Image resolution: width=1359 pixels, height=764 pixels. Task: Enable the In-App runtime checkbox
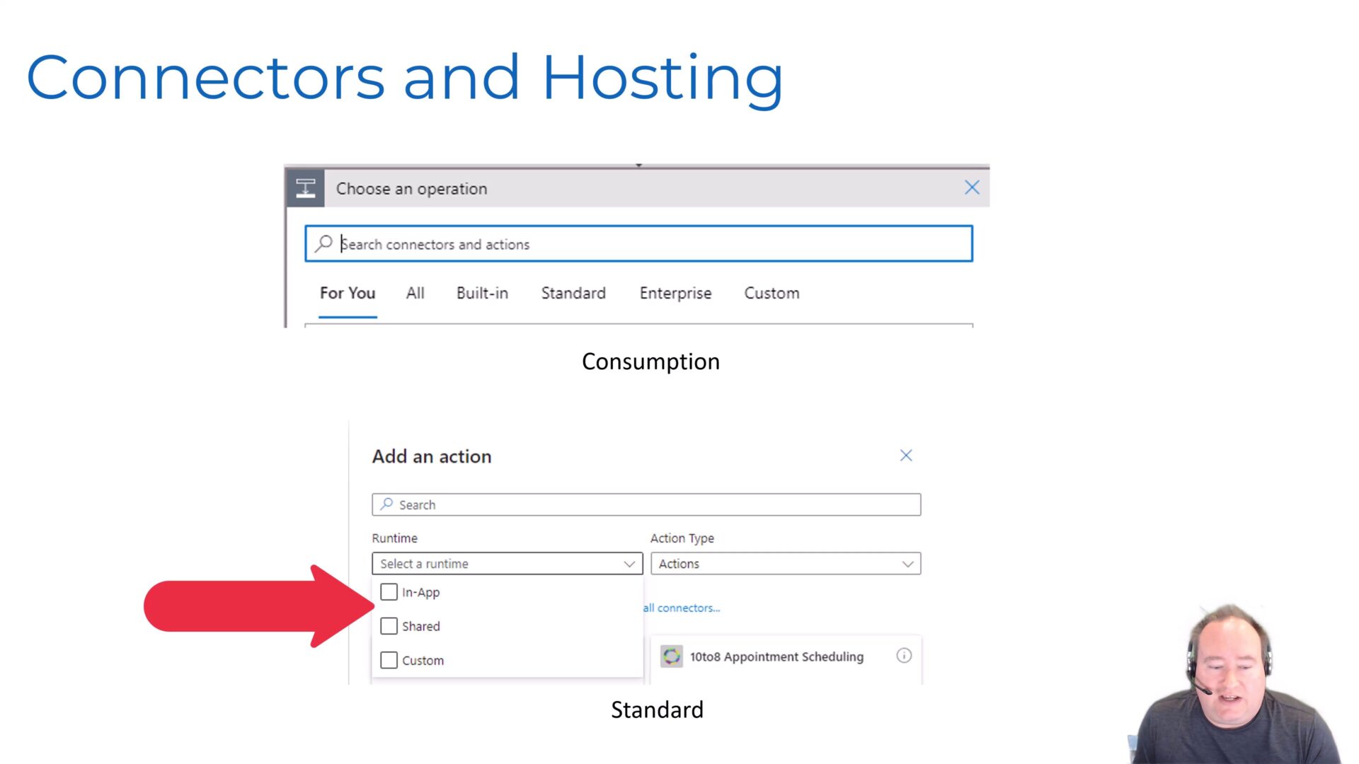pyautogui.click(x=389, y=592)
